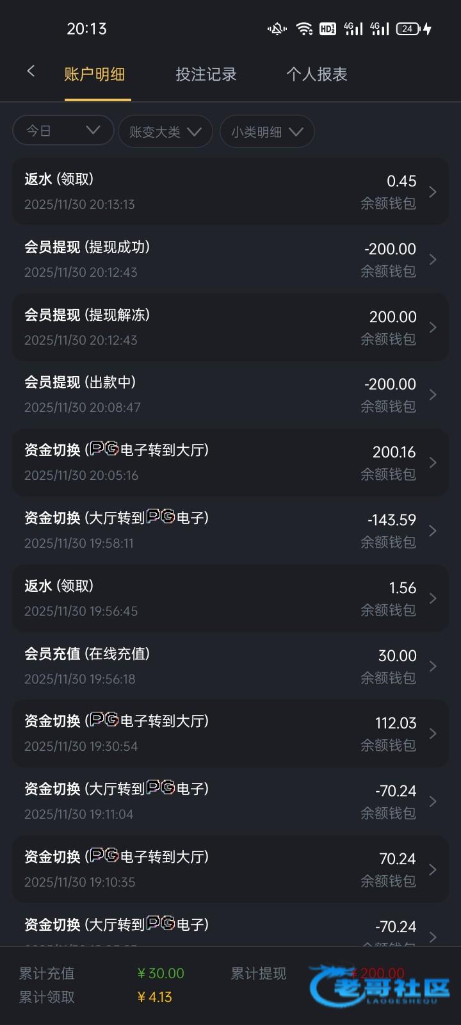The width and height of the screenshot is (461, 1025).
Task: Open arrow for 0.45 rebate entry
Action: pyautogui.click(x=433, y=192)
